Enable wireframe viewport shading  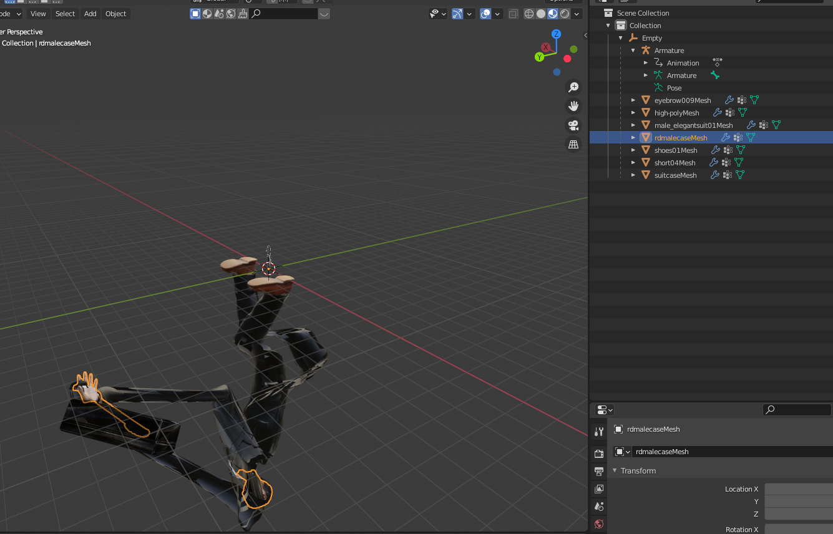coord(529,14)
